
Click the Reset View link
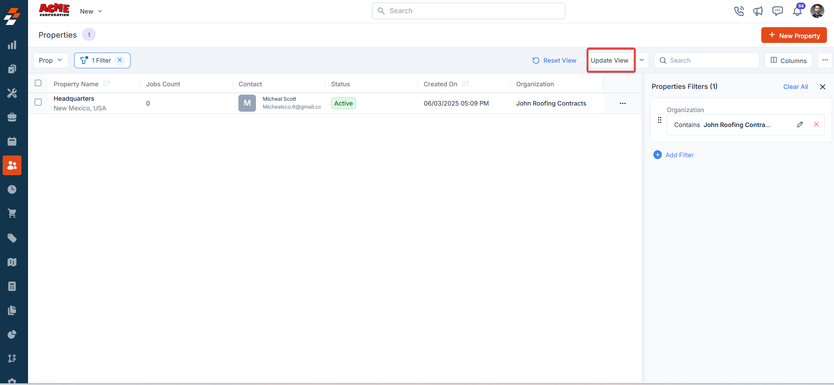click(x=554, y=60)
